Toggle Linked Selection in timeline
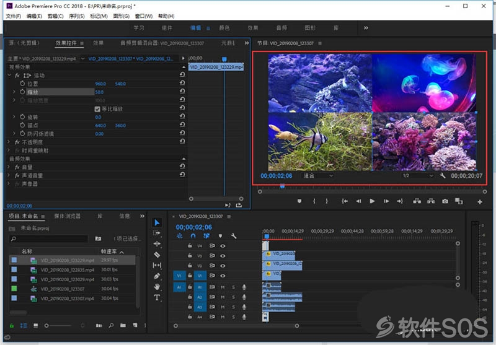The width and height of the screenshot is (496, 345). click(206, 236)
